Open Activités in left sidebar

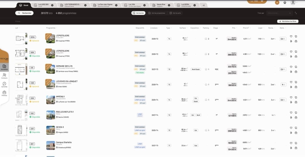coord(4,85)
